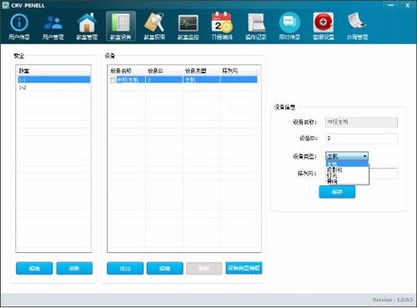
Task: Open classroom permissions key icon
Action: (154, 23)
